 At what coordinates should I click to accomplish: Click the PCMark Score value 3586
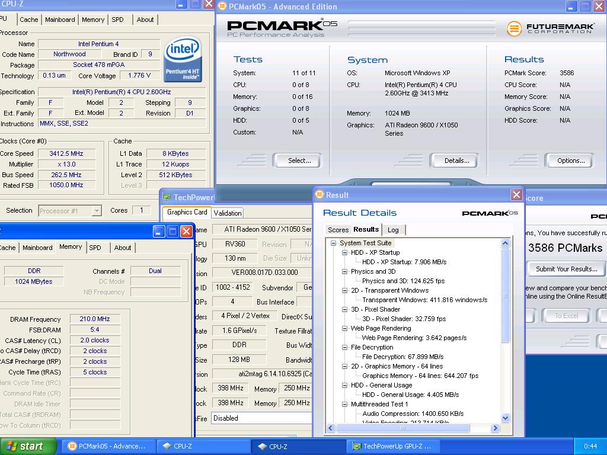pos(567,73)
